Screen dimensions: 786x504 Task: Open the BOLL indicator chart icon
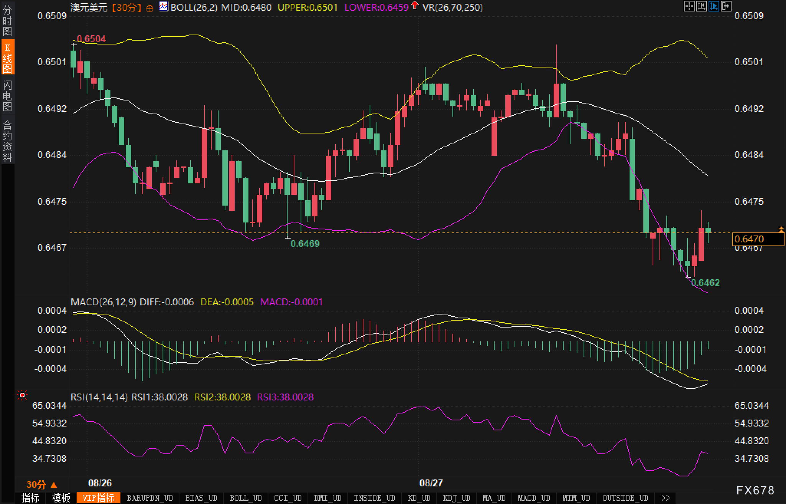(x=164, y=7)
